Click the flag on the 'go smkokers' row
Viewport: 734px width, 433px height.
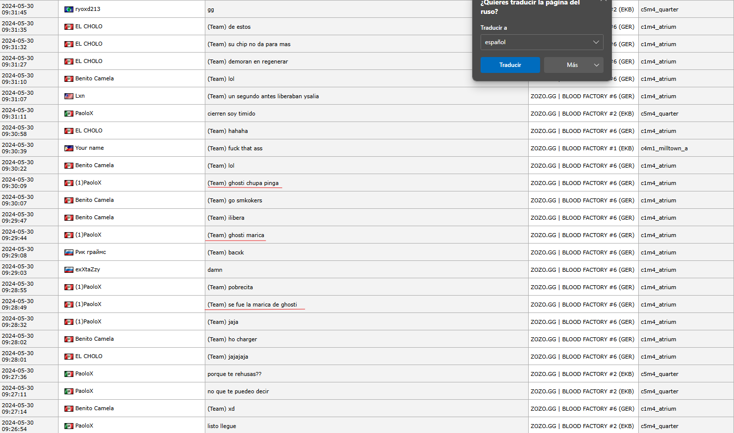(69, 200)
